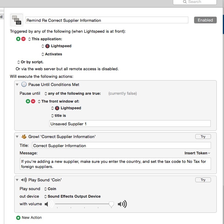Open the Insert Token menu

click(x=197, y=153)
